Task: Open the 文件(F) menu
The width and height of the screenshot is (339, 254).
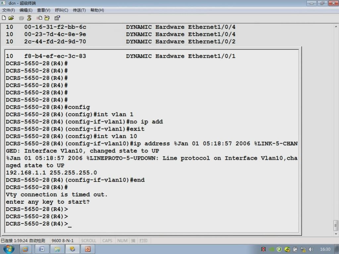Action: pyautogui.click(x=8, y=10)
